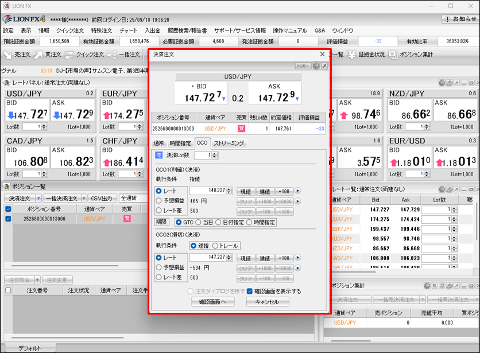This screenshot has width=480, height=353.
Task: Expand the 決済注文 dropdown arrow in position list
Action: (x=37, y=198)
